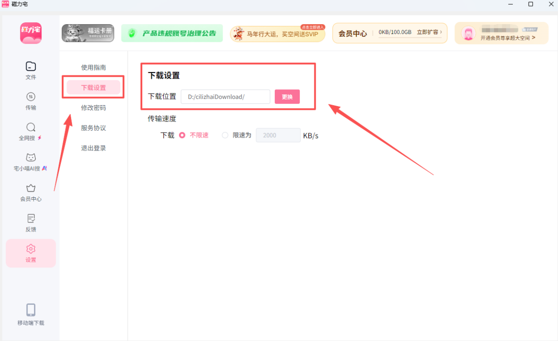Open the 马年行大运 SVIP promotion banner
The image size is (558, 341).
click(x=278, y=33)
